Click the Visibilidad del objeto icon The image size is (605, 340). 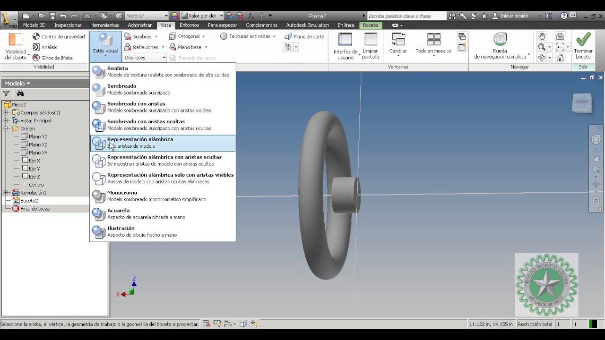16,39
